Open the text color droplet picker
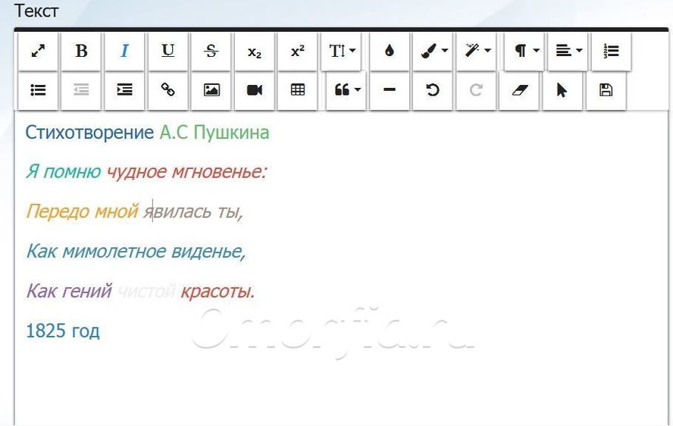This screenshot has height=426, width=673. [x=389, y=51]
